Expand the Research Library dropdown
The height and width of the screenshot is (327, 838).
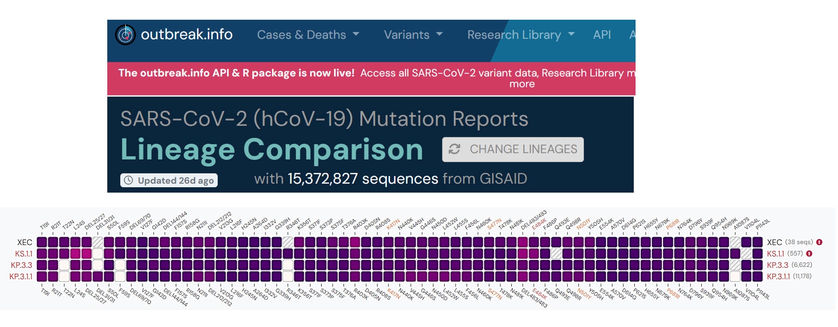[x=521, y=34]
